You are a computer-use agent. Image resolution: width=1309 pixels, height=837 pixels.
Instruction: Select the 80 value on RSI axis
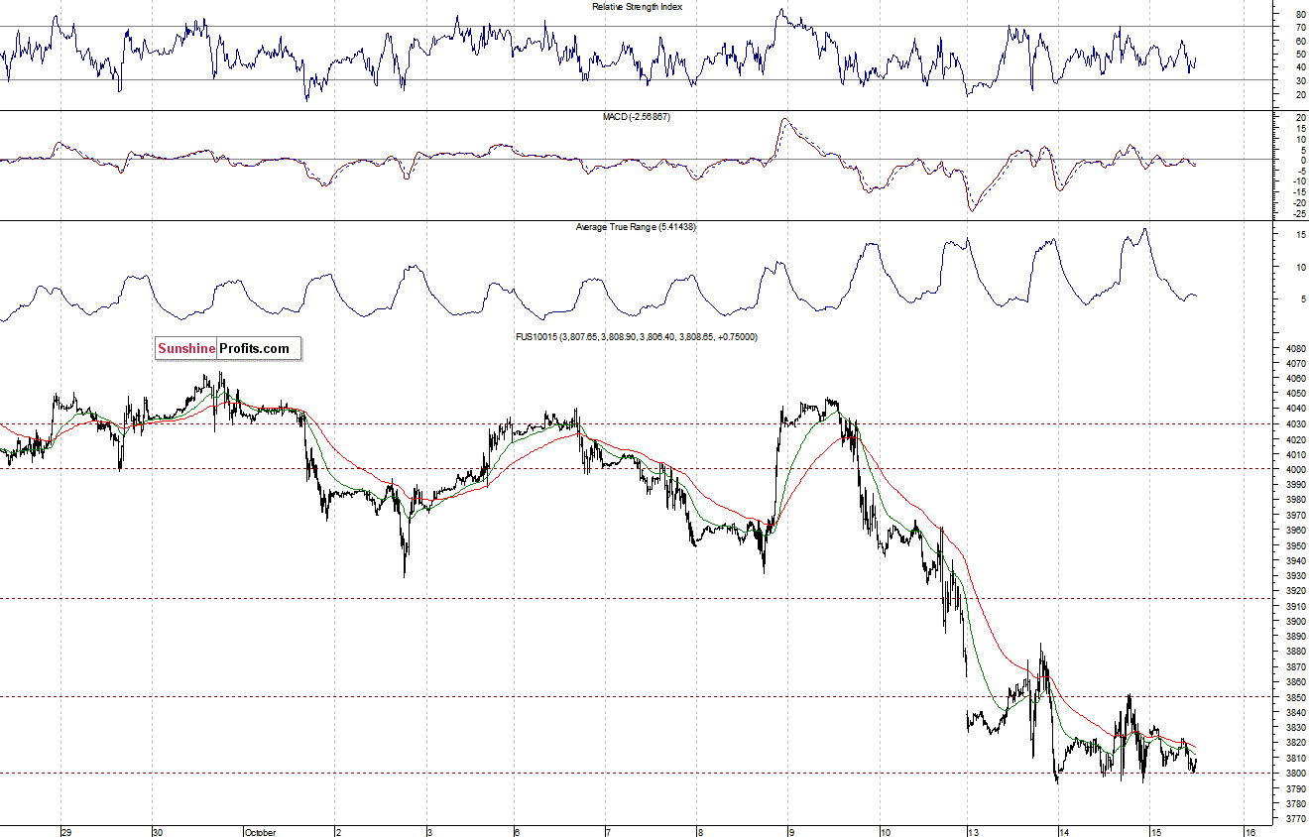point(1300,15)
